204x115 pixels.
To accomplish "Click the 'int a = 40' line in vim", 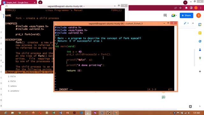I will (75, 52).
